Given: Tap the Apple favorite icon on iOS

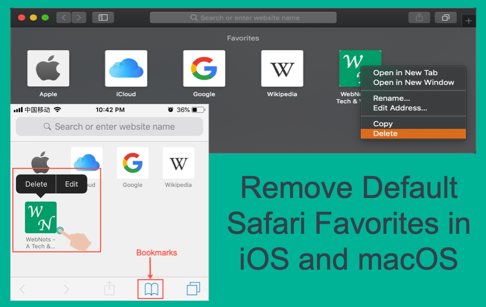Looking at the screenshot, I should 40,163.
